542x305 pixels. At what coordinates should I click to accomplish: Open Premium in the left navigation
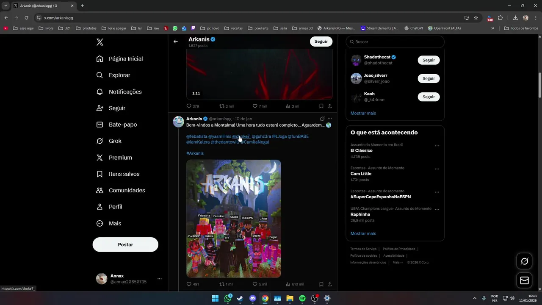click(114, 158)
